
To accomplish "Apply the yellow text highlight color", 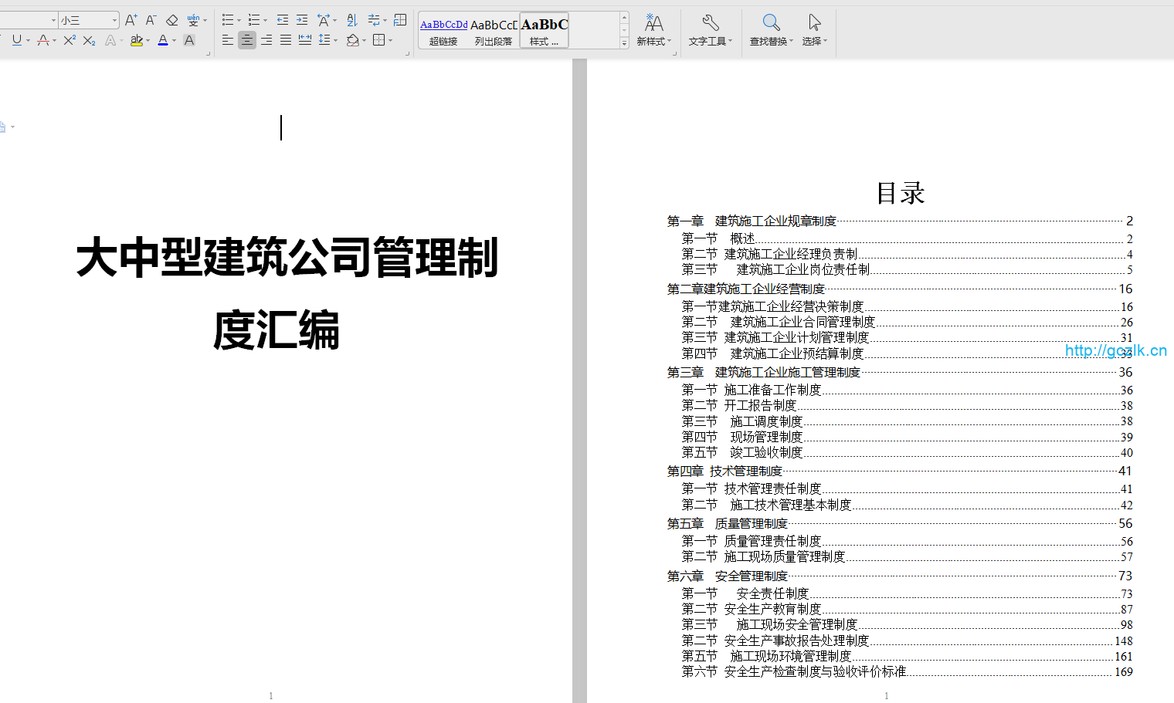I will 136,40.
